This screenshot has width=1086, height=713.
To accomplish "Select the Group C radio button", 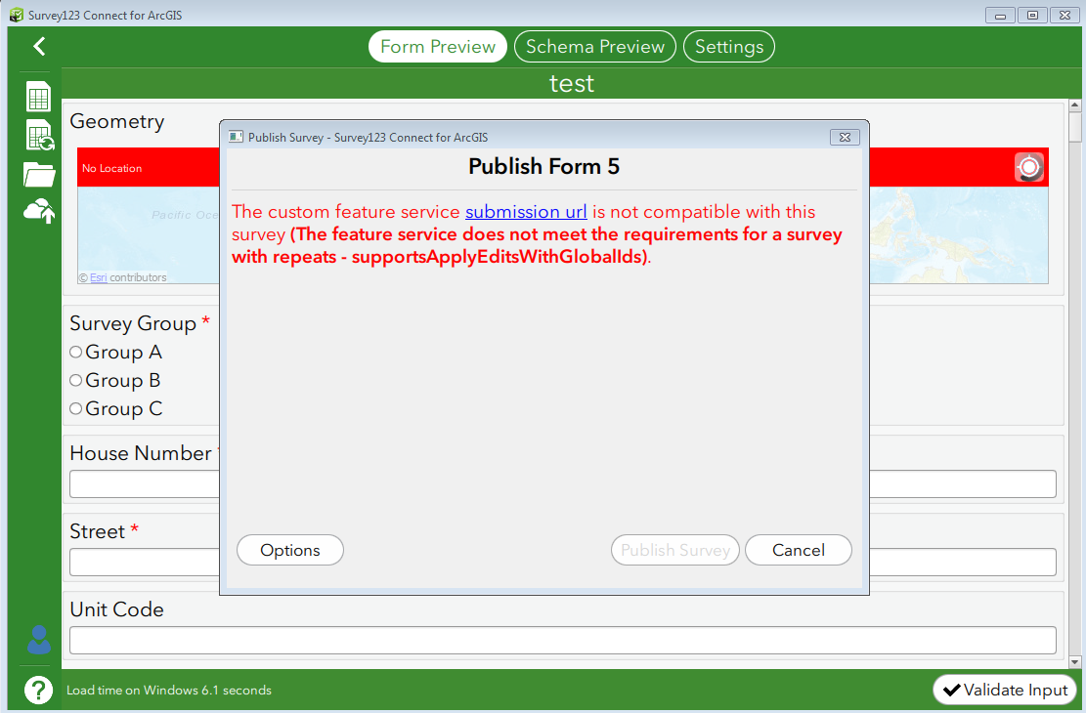I will 76,408.
